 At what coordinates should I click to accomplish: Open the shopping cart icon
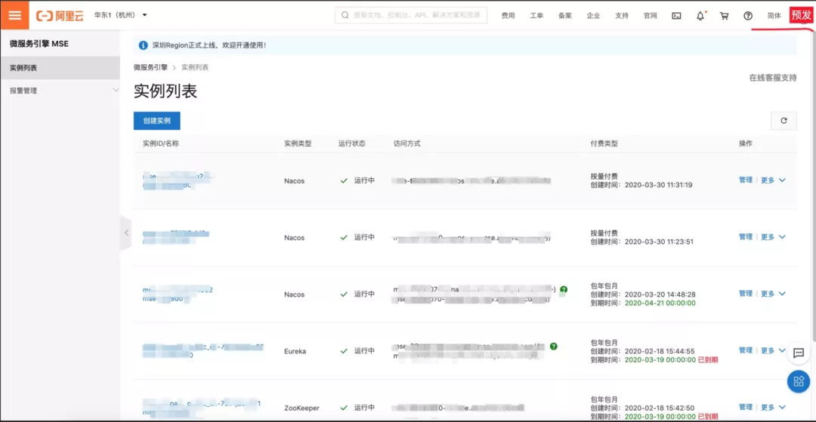(x=724, y=16)
